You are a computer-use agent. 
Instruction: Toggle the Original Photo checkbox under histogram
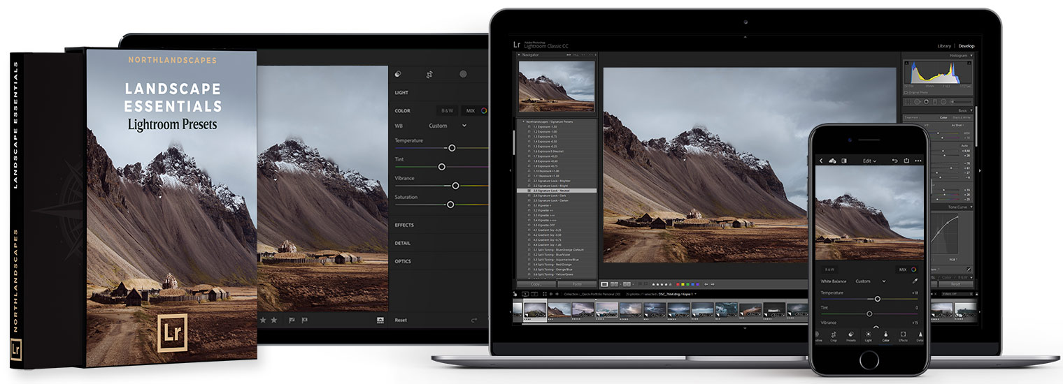tap(905, 92)
